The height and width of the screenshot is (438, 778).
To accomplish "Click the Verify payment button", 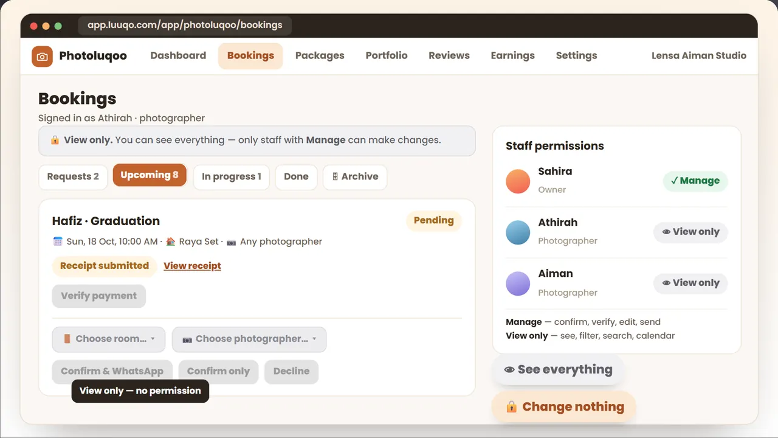I will point(99,296).
